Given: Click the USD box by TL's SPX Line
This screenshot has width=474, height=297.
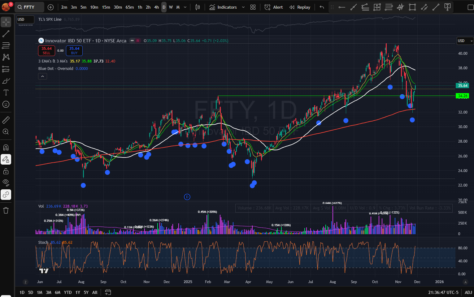Looking at the screenshot, I should click(25, 19).
